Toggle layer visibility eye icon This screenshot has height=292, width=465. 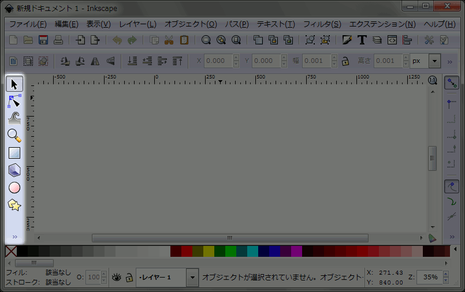[117, 277]
